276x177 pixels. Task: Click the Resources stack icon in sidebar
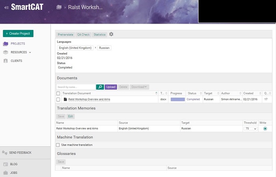click(6, 52)
